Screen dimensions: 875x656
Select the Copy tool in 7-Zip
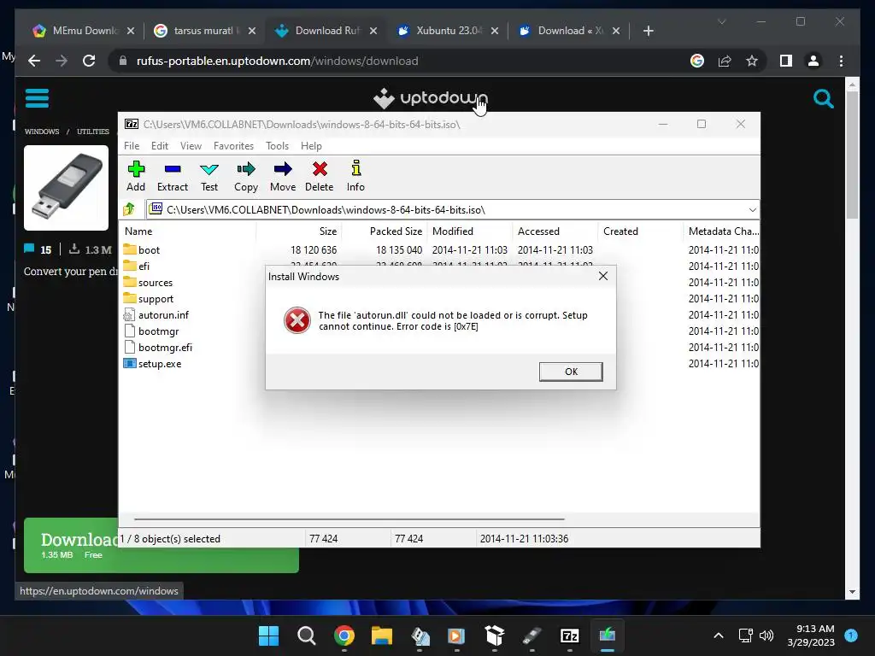tap(246, 176)
